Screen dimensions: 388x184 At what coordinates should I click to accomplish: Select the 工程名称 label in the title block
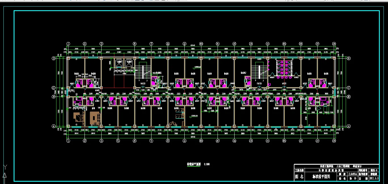(299, 170)
